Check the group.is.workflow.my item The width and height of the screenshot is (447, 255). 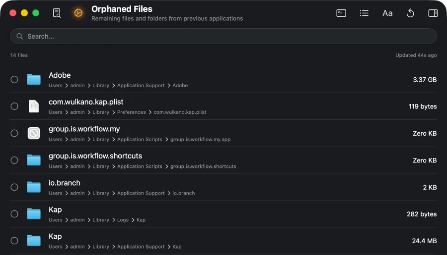[x=14, y=133]
